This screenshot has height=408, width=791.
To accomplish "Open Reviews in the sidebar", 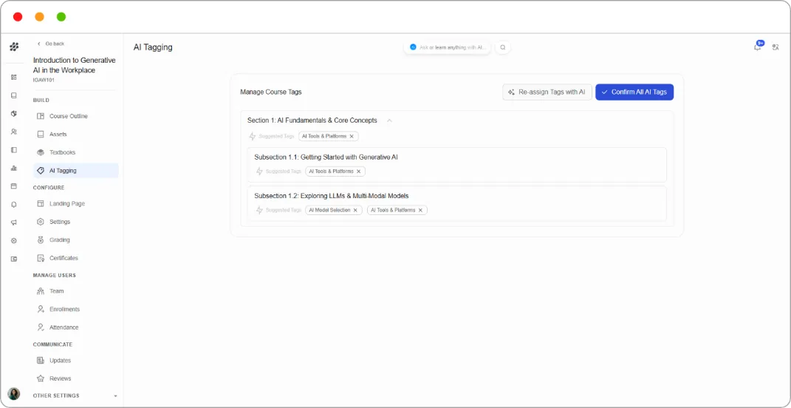I will coord(75,378).
